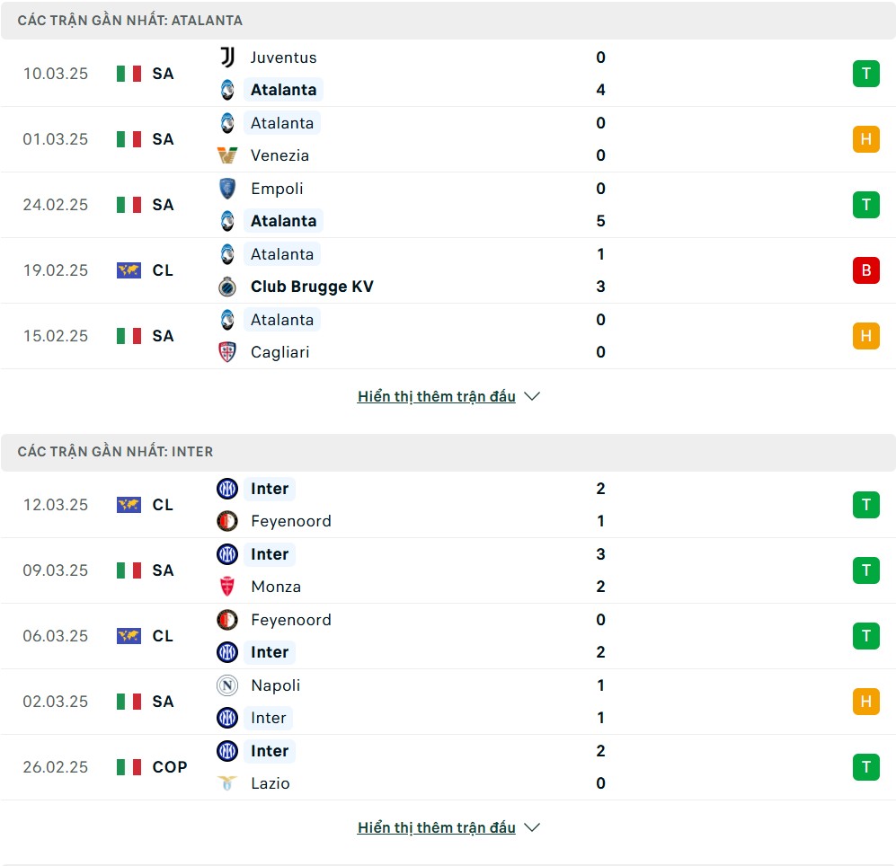The image size is (896, 866).
Task: Click the Lazio eagle logo
Action: click(227, 783)
